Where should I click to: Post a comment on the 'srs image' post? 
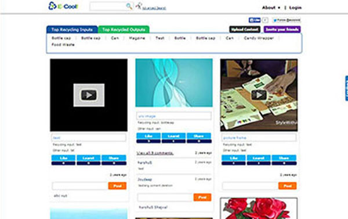[x=202, y=198]
